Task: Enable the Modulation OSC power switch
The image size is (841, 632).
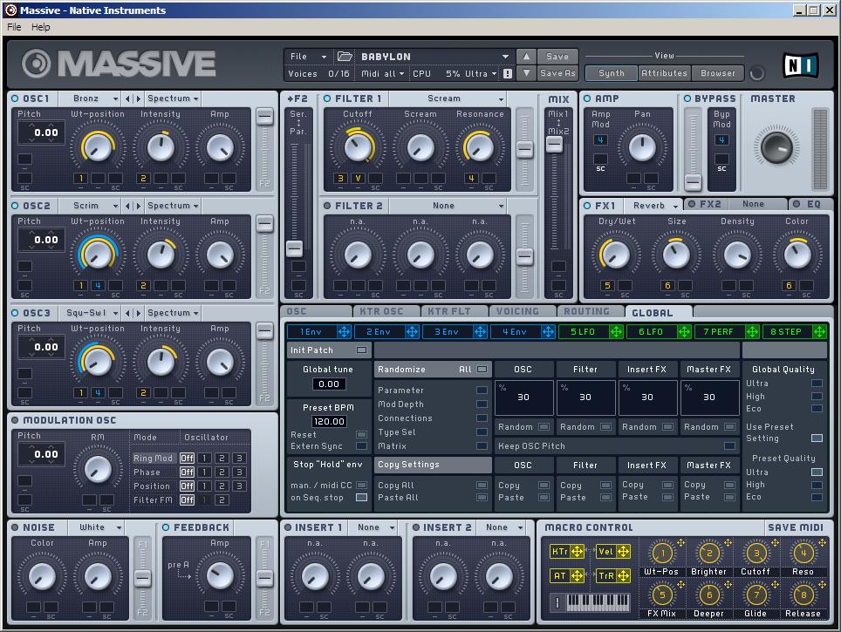Action: click(x=15, y=420)
